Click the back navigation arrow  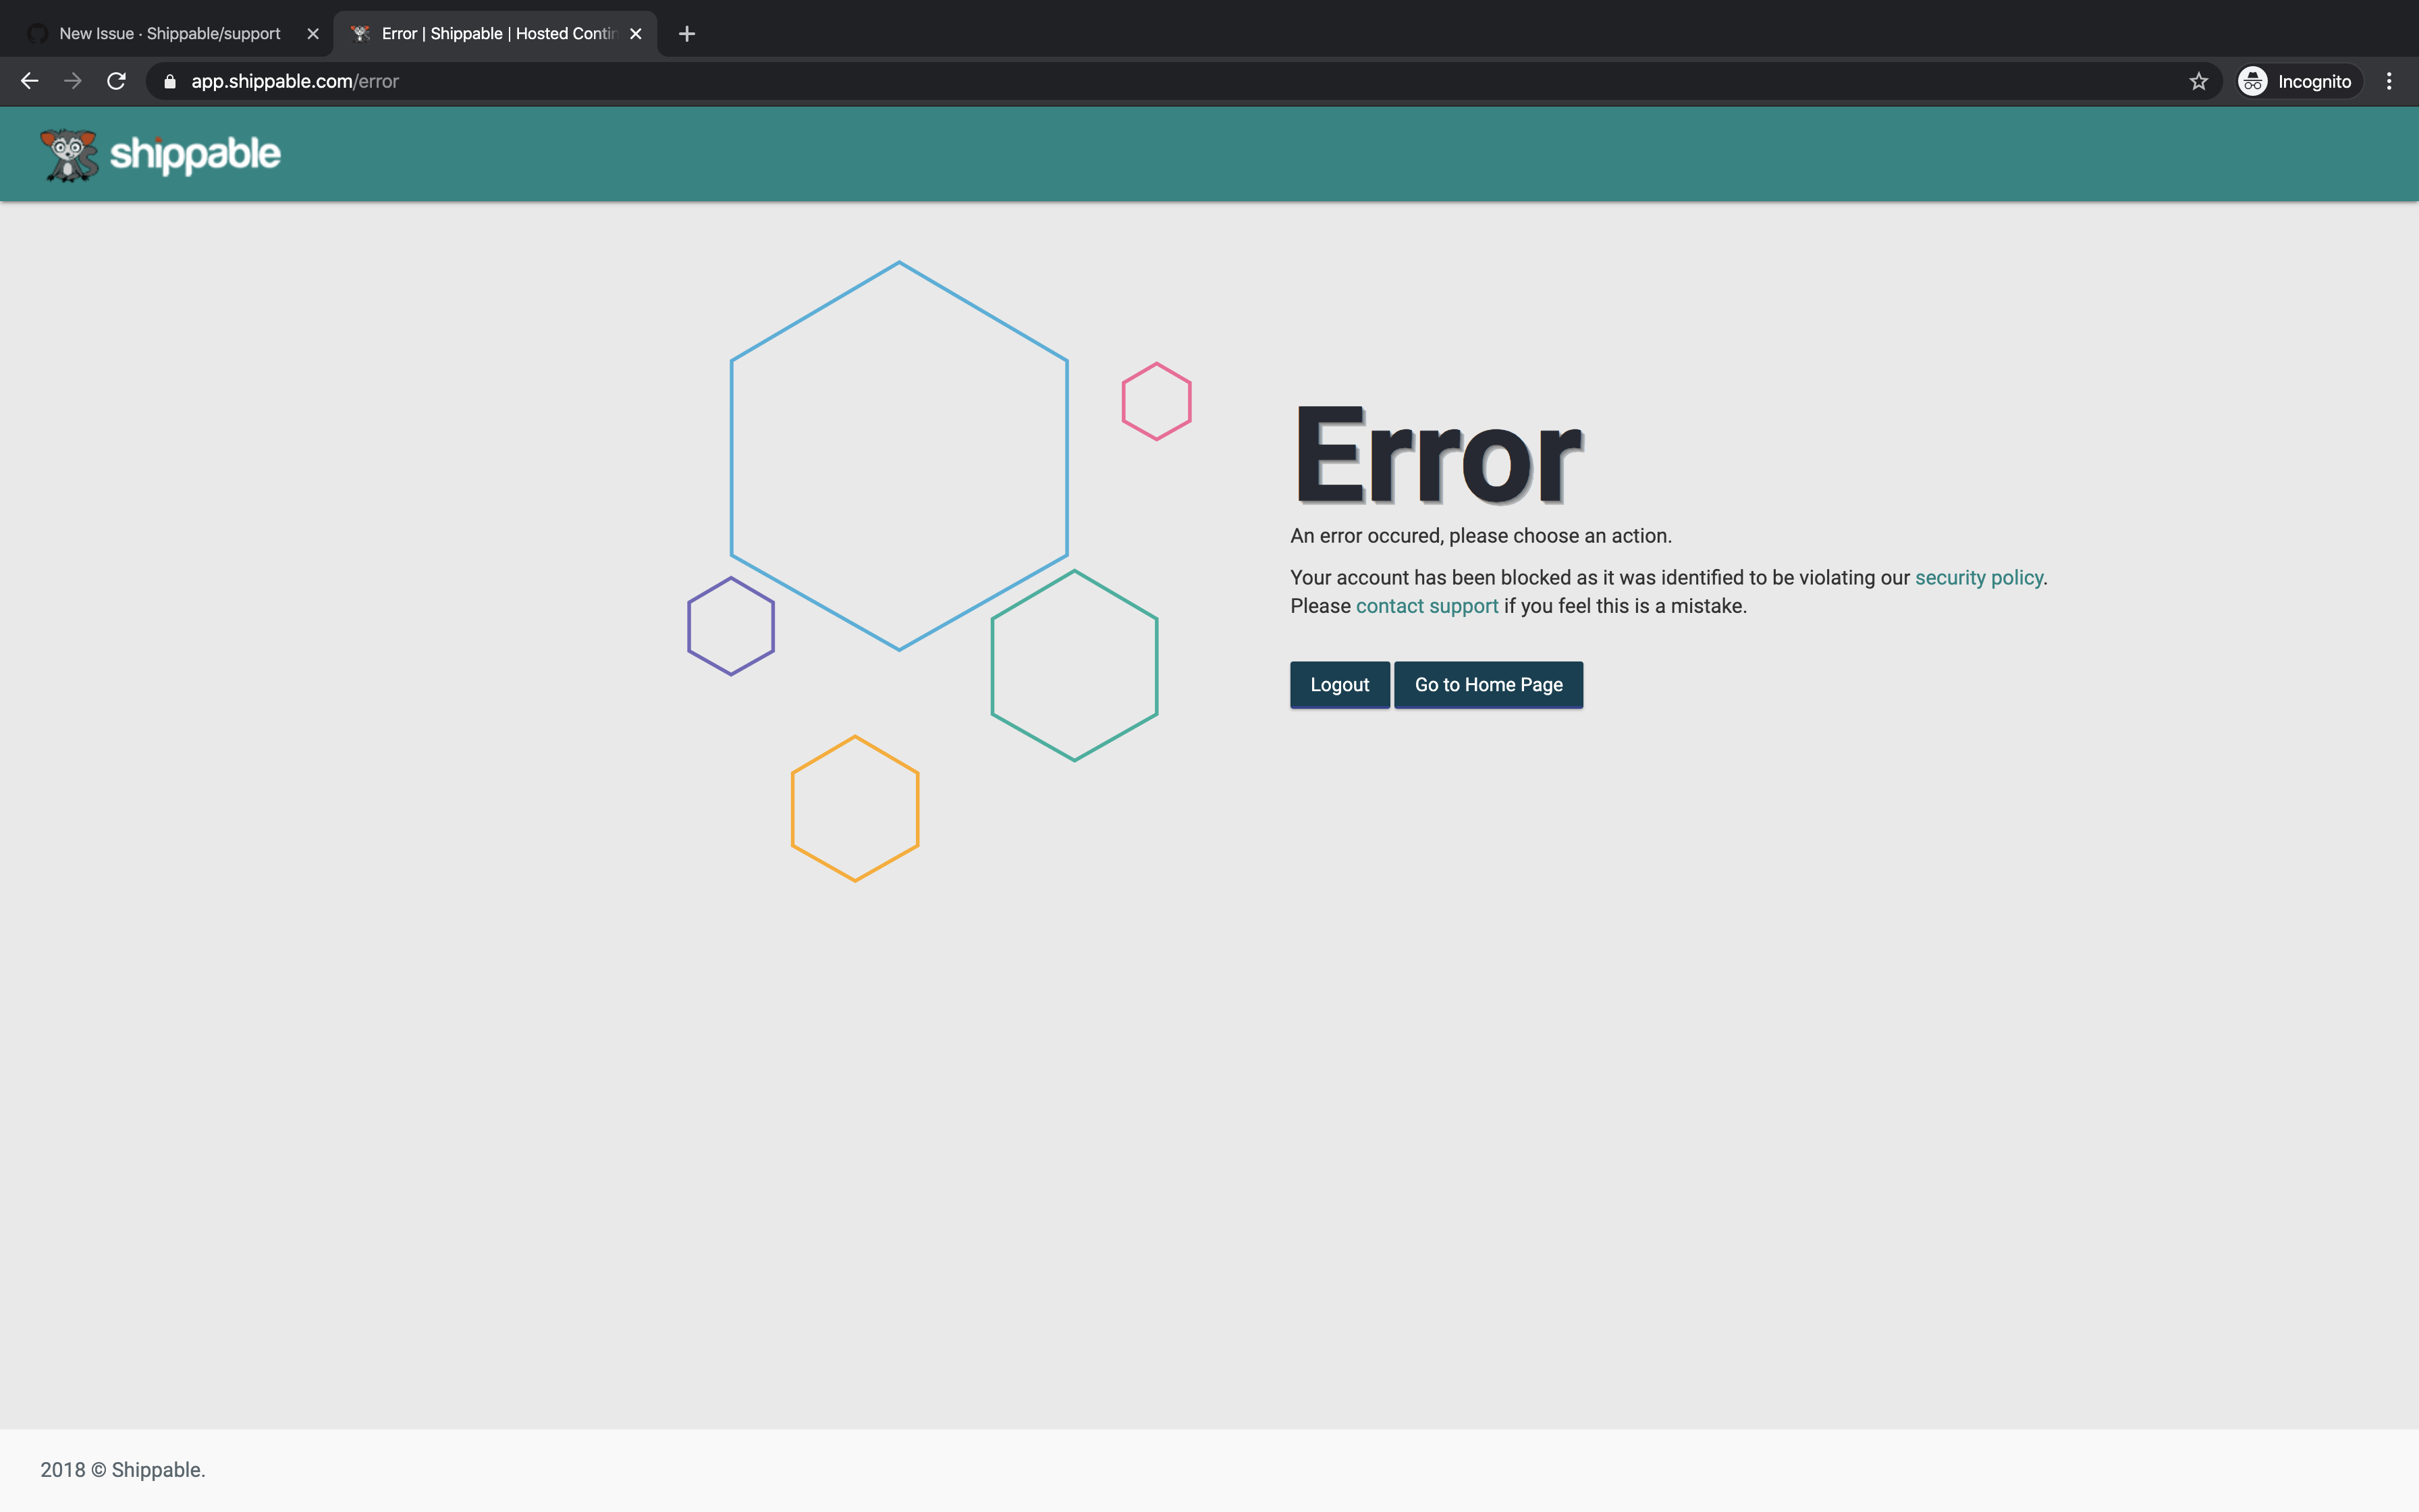[29, 81]
